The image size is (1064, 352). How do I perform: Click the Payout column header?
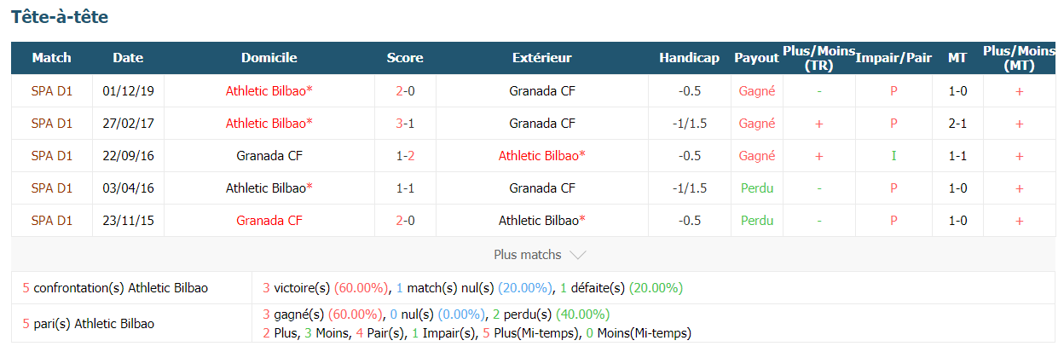click(x=756, y=58)
